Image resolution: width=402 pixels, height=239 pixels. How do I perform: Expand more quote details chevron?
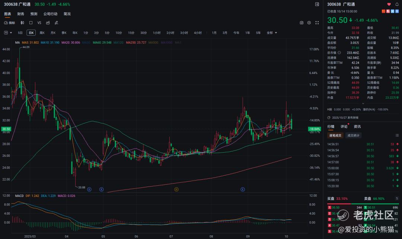pos(363,103)
